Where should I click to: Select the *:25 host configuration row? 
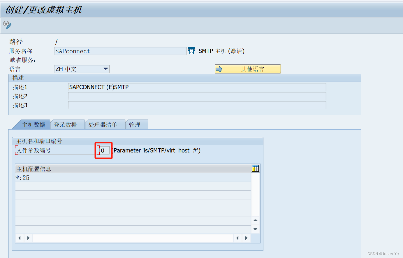(x=87, y=178)
